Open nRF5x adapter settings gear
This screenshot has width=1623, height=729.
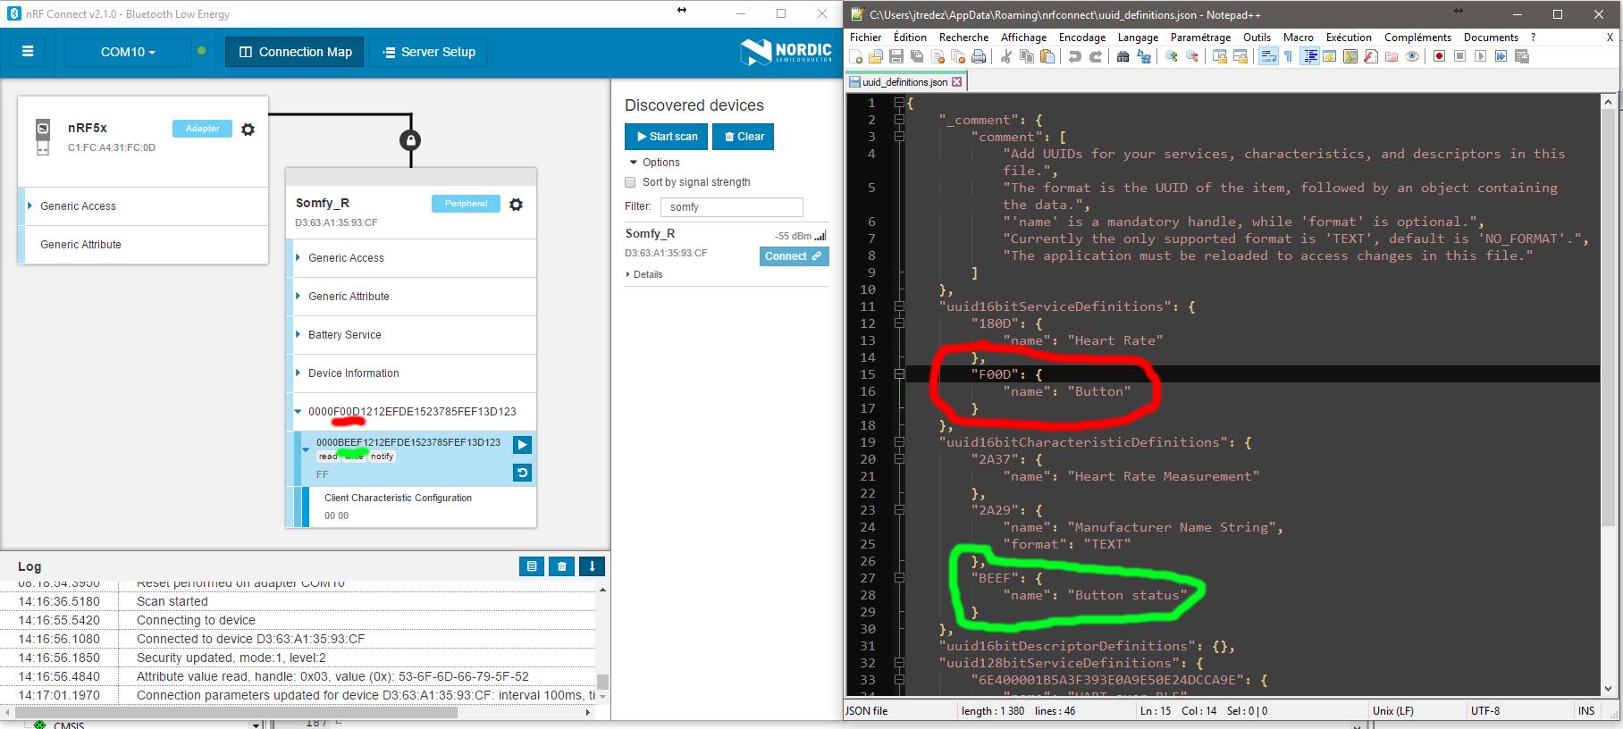(x=248, y=130)
